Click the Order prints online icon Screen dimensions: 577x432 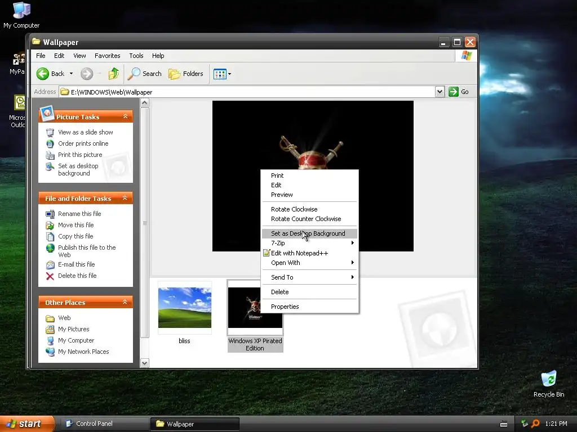(x=50, y=143)
